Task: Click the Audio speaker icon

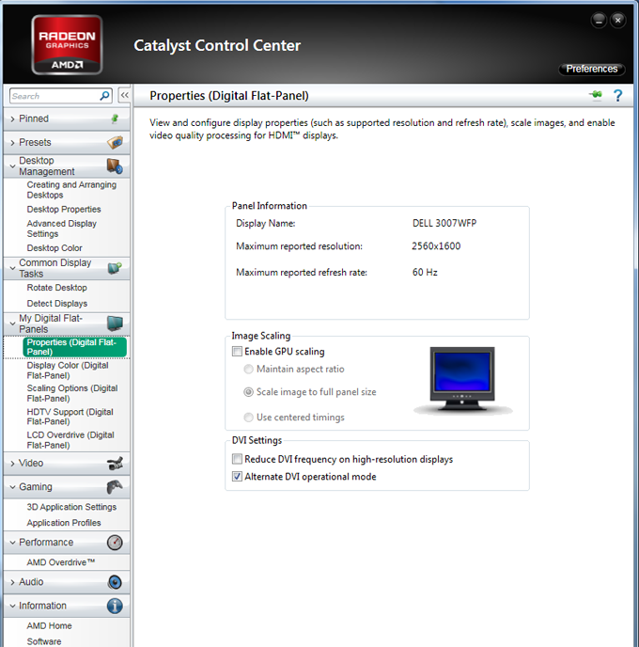Action: click(x=115, y=582)
